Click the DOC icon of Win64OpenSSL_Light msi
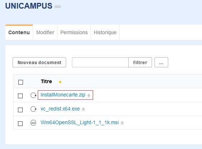 33,123
